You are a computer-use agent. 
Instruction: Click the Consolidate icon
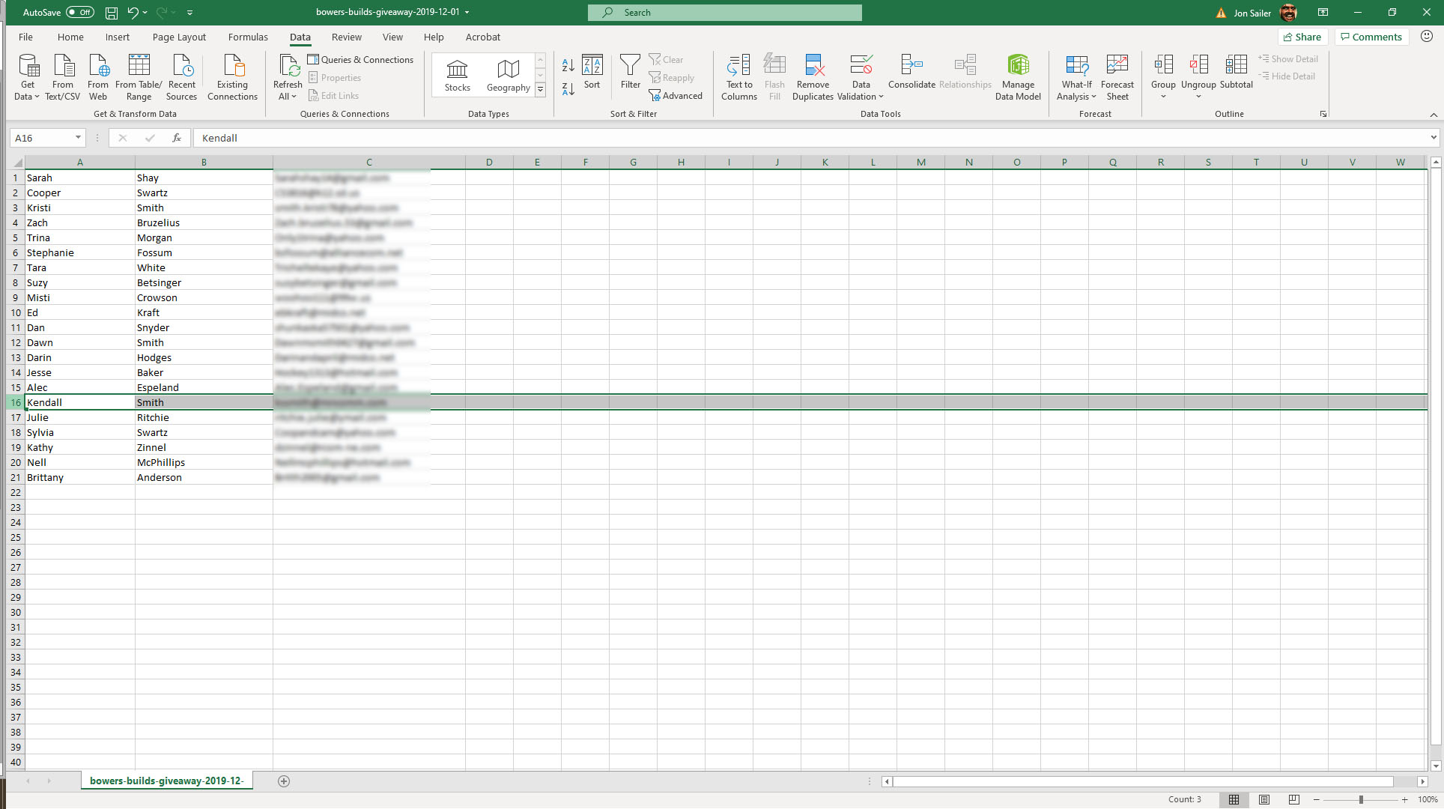coord(911,66)
